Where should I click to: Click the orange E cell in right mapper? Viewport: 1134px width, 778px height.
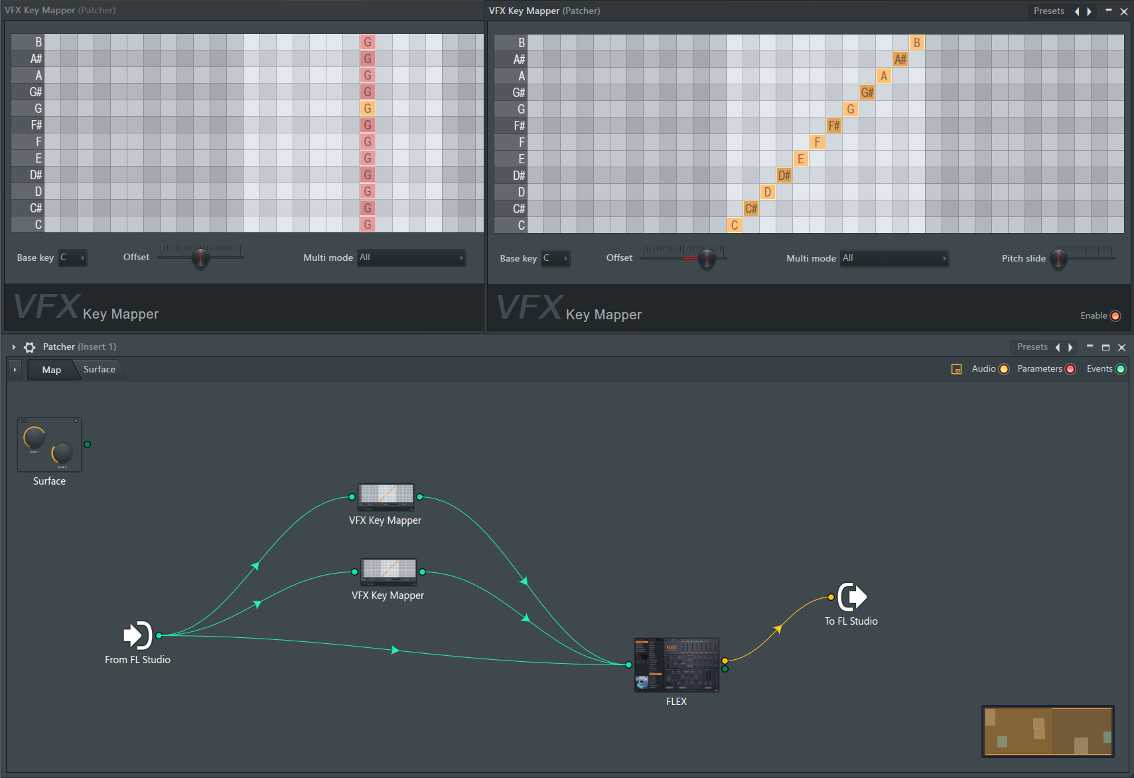point(801,159)
